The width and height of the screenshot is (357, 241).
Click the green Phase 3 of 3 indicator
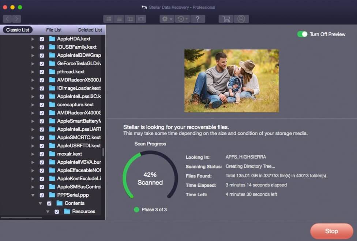(x=136, y=210)
